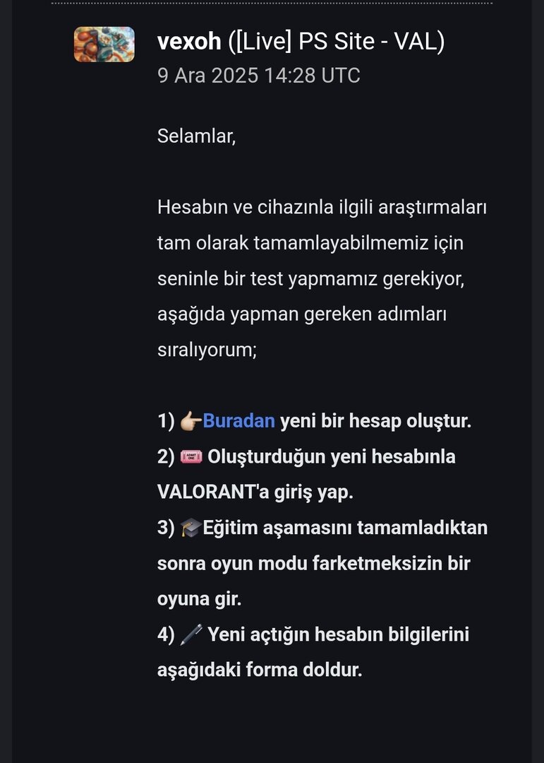Viewport: 544px width, 763px height.
Task: Click the graduation cap emoji in step 3
Action: click(191, 528)
